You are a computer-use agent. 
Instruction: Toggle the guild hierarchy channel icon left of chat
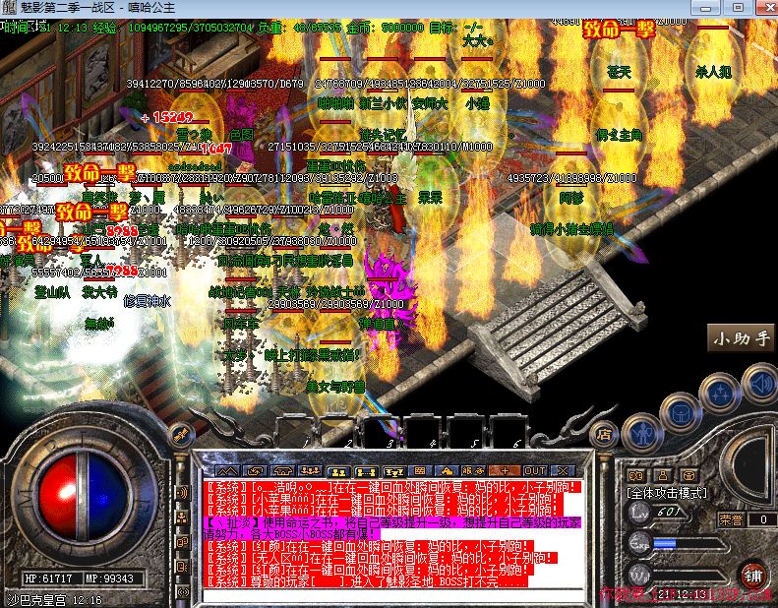(183, 517)
